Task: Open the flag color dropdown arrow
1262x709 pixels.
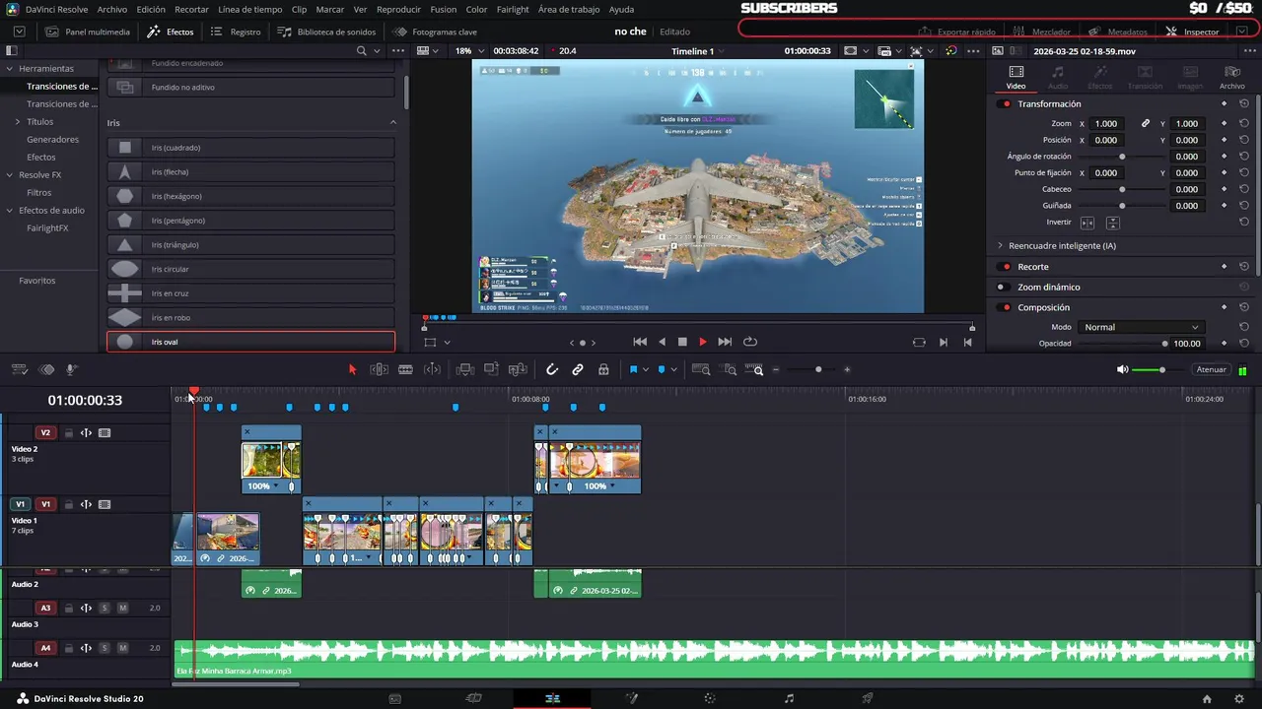Action: [x=646, y=369]
